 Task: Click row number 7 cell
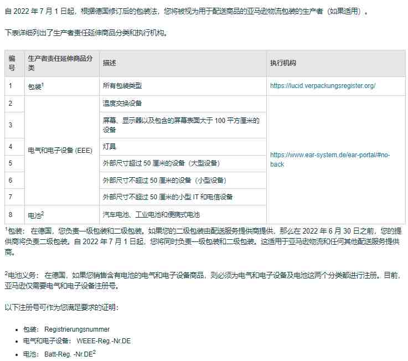point(14,197)
